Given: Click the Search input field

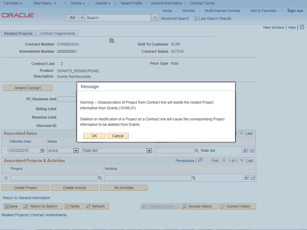Looking at the screenshot, I should coord(118,18).
